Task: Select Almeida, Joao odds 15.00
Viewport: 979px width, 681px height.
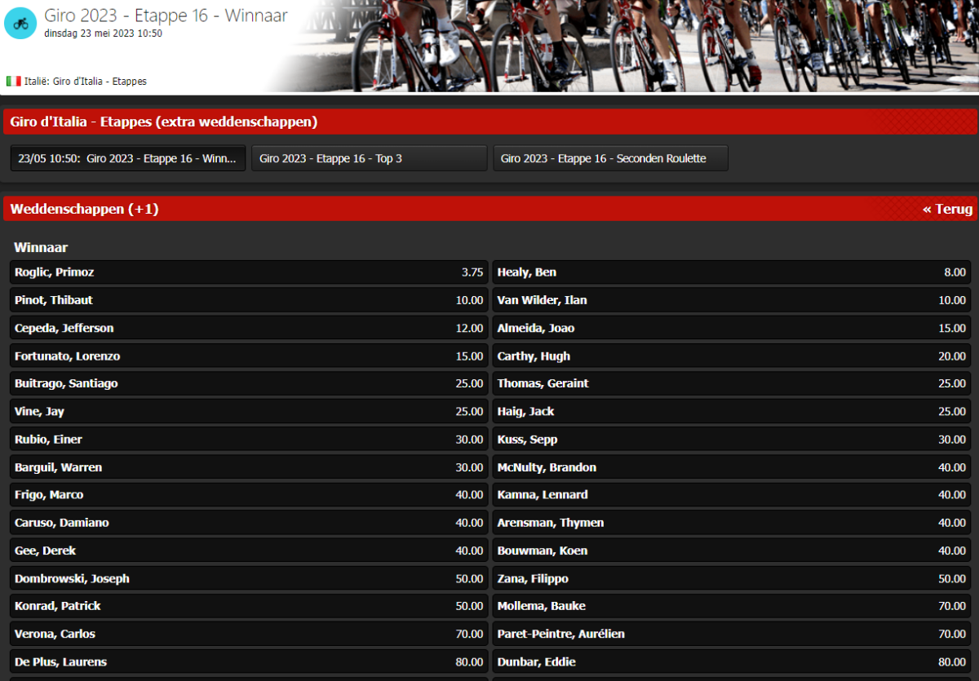Action: (731, 328)
